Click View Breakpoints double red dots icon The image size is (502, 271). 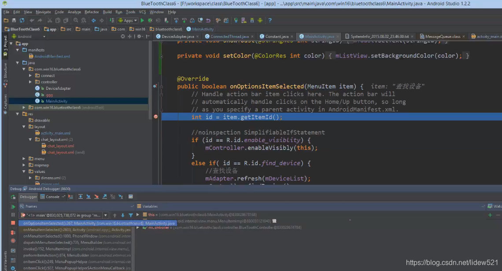(x=13, y=233)
